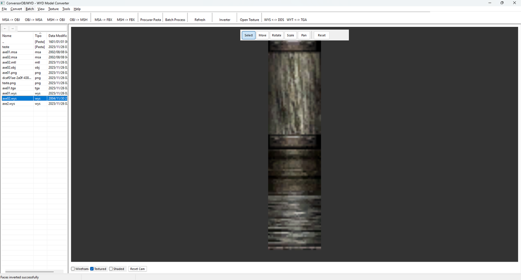This screenshot has height=280, width=521.
Task: Click the axe texture preview in viewport
Action: 295,145
